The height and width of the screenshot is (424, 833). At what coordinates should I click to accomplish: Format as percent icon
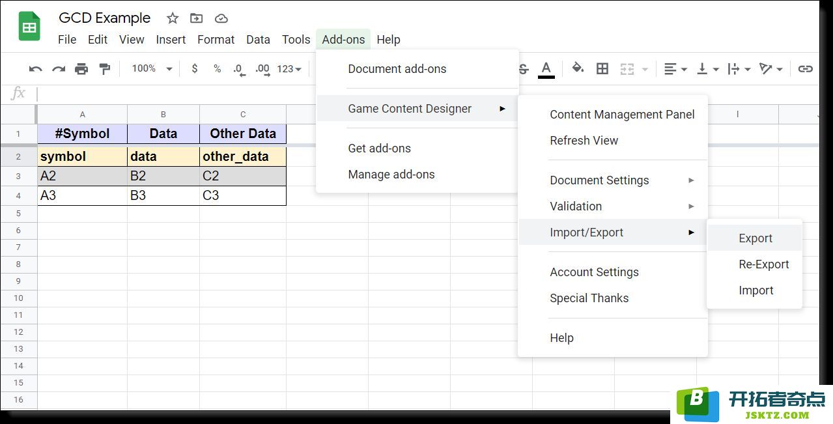click(217, 68)
